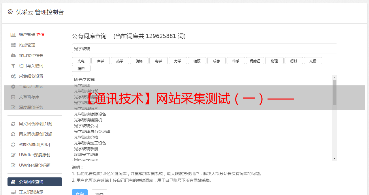Click result row 光学玻璃镀膜机
Screen dimensions: 369x195
pos(88,120)
